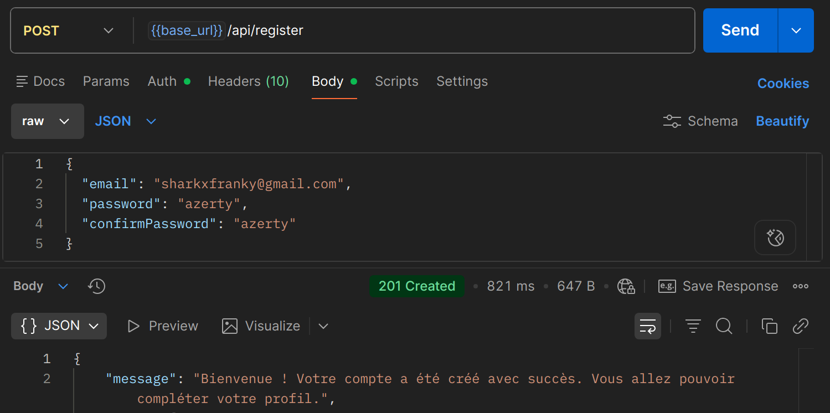This screenshot has width=830, height=413.
Task: Click the line 1 opening brace in request body
Action: pos(69,164)
